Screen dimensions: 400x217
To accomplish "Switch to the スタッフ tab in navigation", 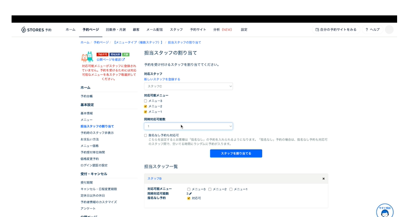I will coord(176,29).
